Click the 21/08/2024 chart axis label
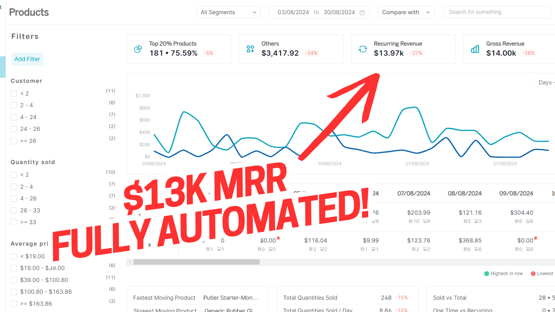This screenshot has height=312, width=555. coord(417,164)
